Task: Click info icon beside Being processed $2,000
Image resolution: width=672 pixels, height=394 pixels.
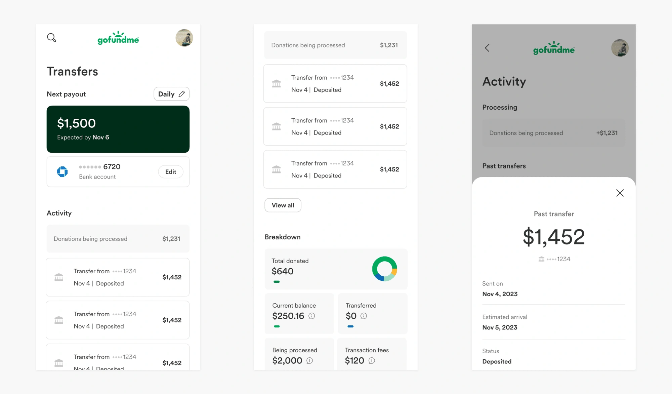Action: pos(309,361)
